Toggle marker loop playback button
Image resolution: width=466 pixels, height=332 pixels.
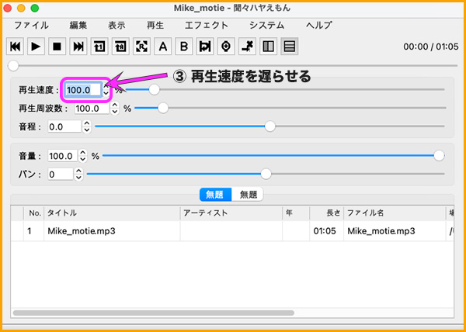click(205, 47)
